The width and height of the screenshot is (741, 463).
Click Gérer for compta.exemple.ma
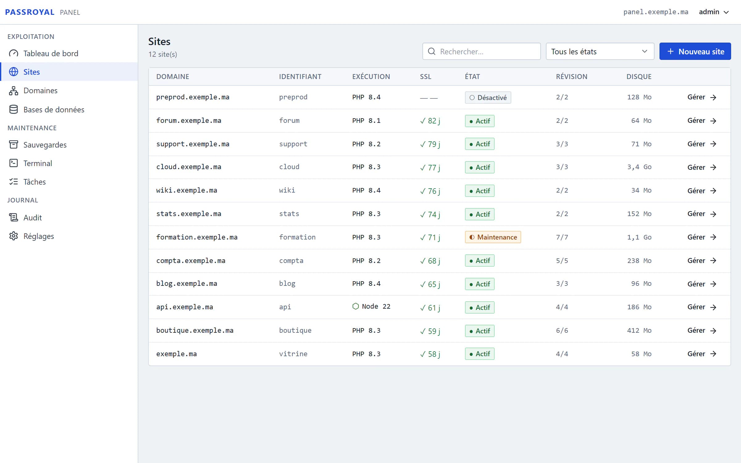(x=702, y=261)
